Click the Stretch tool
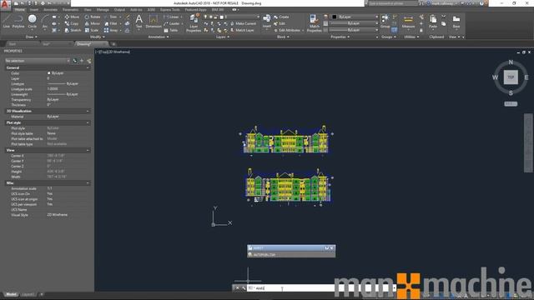The width and height of the screenshot is (534, 300). point(73,30)
